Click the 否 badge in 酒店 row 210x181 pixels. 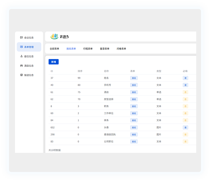click(186, 92)
